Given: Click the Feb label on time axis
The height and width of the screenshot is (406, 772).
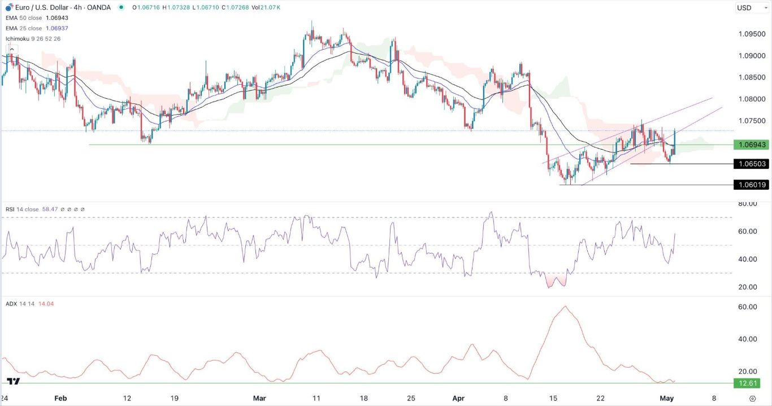Looking at the screenshot, I should (61, 398).
